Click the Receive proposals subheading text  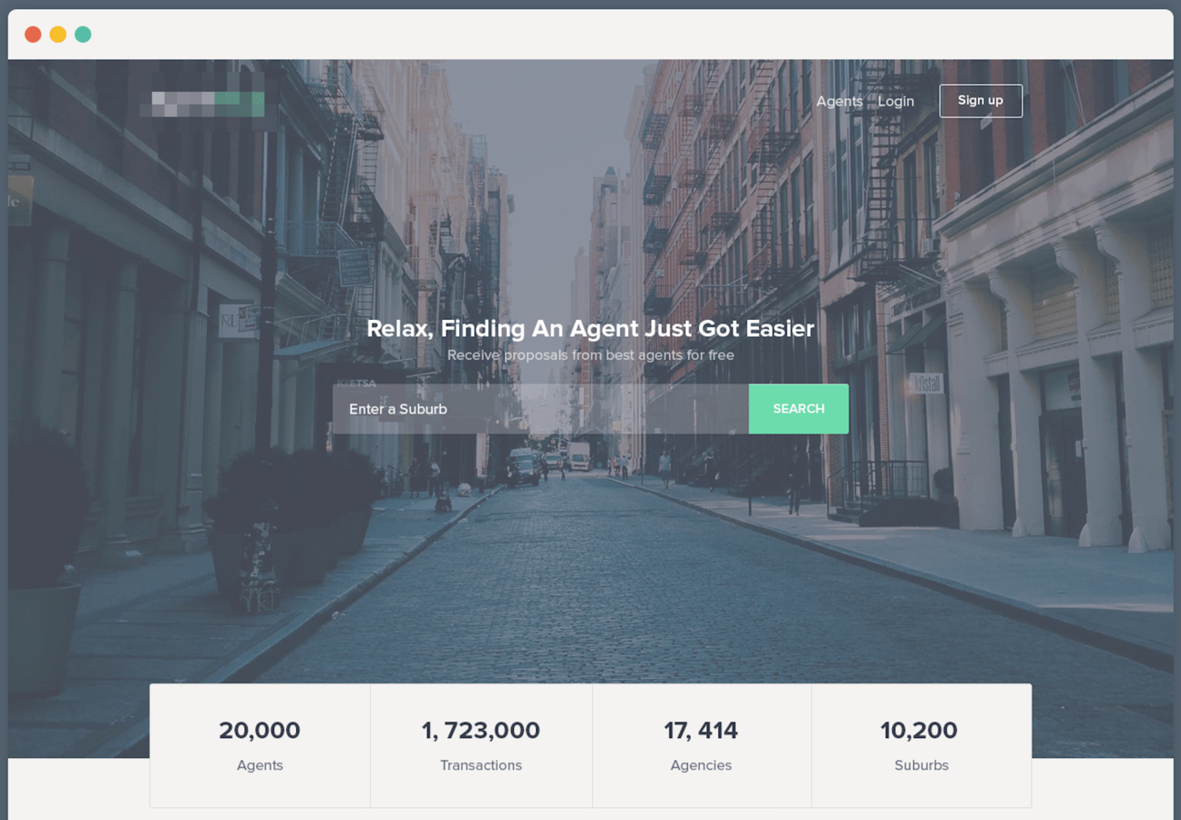[x=590, y=354]
